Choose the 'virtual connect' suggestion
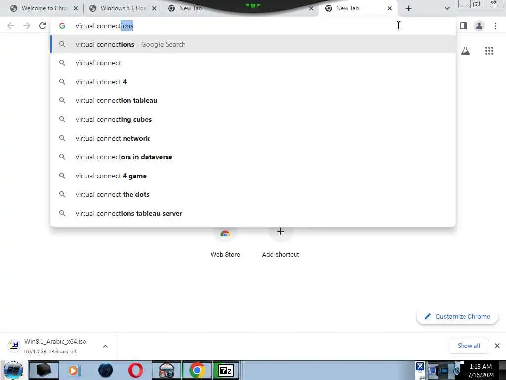The image size is (506, 380). click(253, 63)
